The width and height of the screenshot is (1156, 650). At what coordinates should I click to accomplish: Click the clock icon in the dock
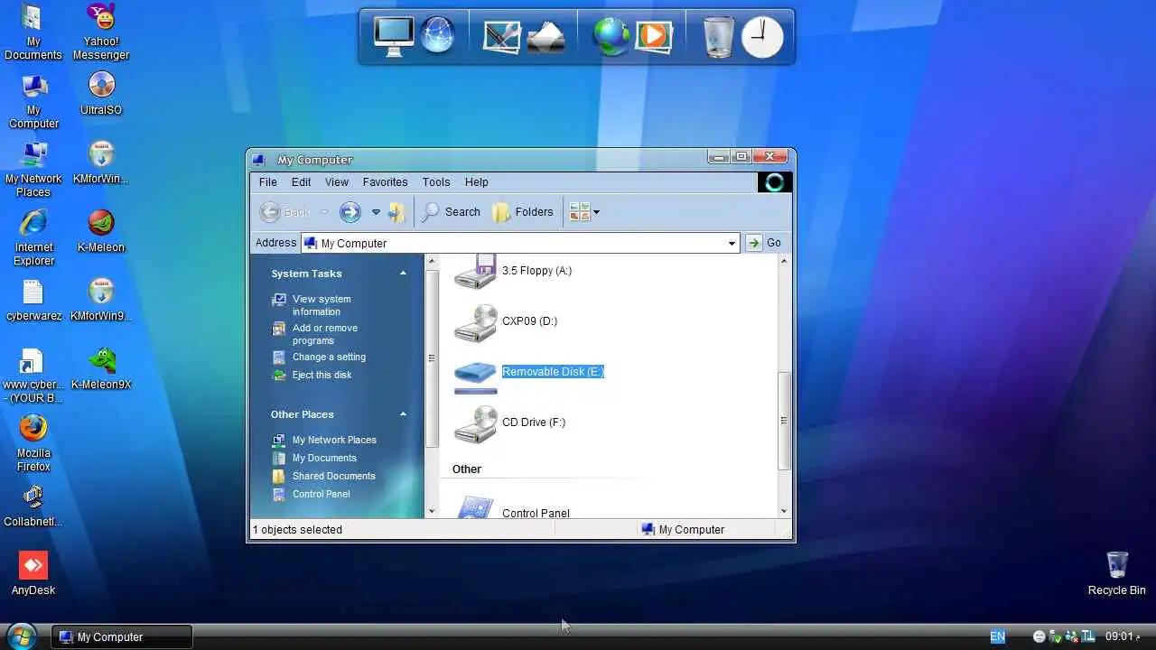pos(762,37)
